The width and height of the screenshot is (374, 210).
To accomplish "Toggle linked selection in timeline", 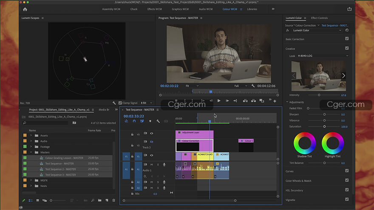I will tap(142, 121).
